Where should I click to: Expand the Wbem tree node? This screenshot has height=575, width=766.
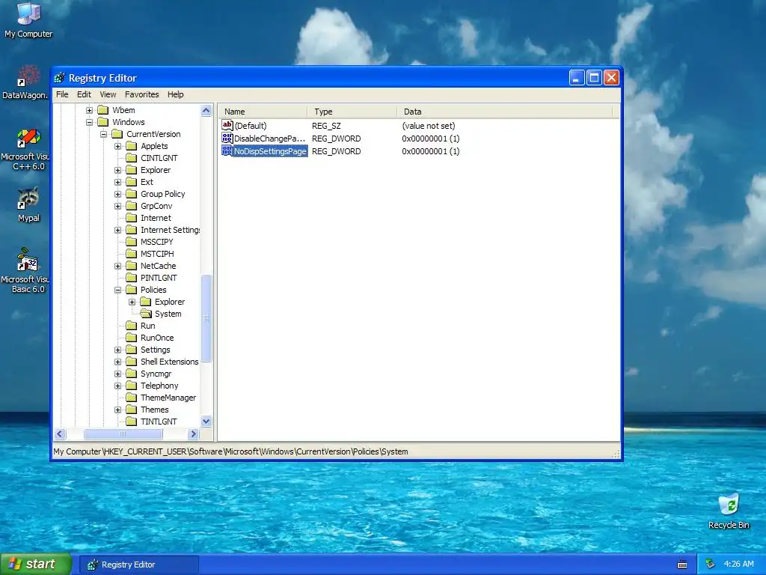90,110
